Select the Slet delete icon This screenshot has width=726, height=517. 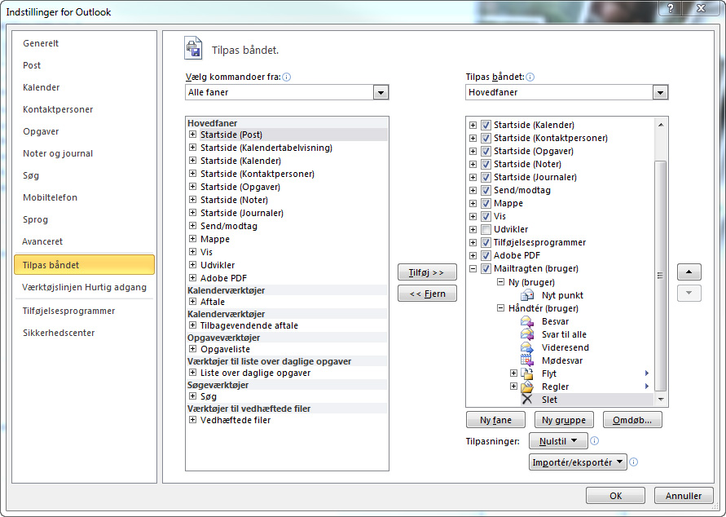(x=526, y=400)
